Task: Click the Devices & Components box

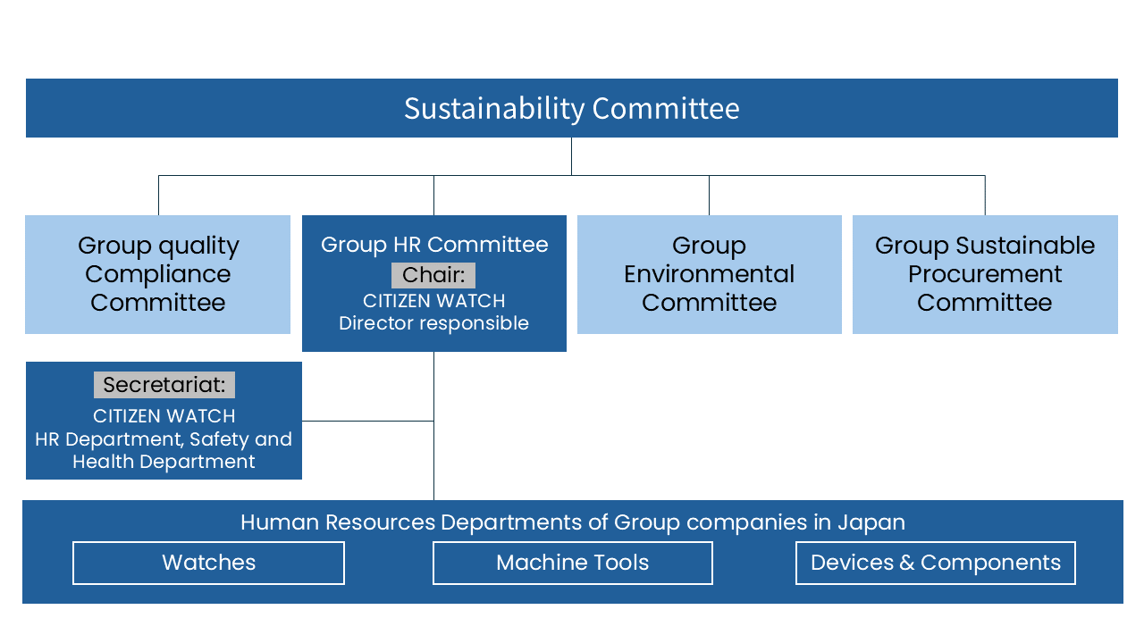Action: [x=936, y=563]
